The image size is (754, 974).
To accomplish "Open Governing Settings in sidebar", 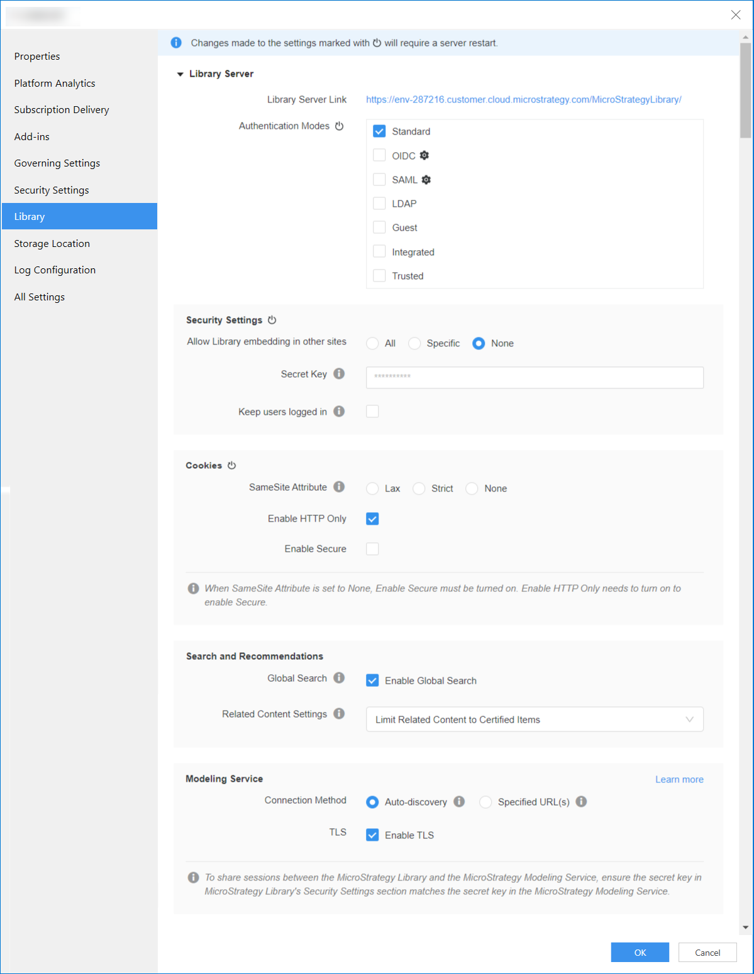I will point(57,163).
